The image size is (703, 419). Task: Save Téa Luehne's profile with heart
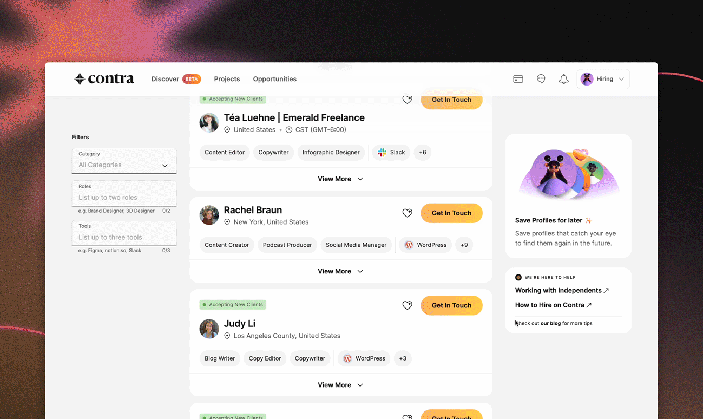coord(407,100)
